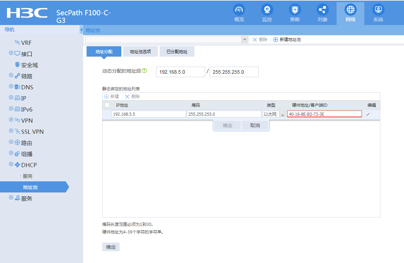The image size is (404, 263).
Task: Switch to the 地址分配 tab
Action: pyautogui.click(x=104, y=51)
